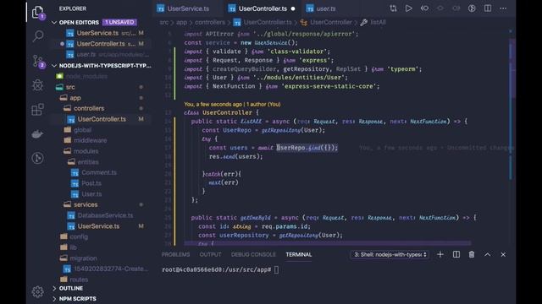542x304 pixels.
Task: Open the OUTPUT panel tab
Action: click(x=210, y=254)
